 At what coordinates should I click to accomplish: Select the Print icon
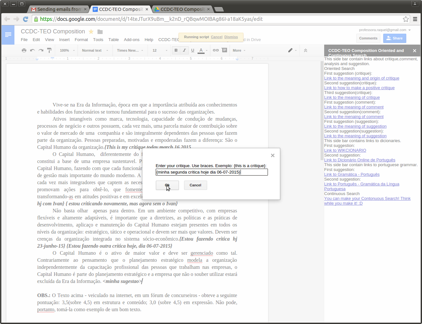click(x=24, y=50)
